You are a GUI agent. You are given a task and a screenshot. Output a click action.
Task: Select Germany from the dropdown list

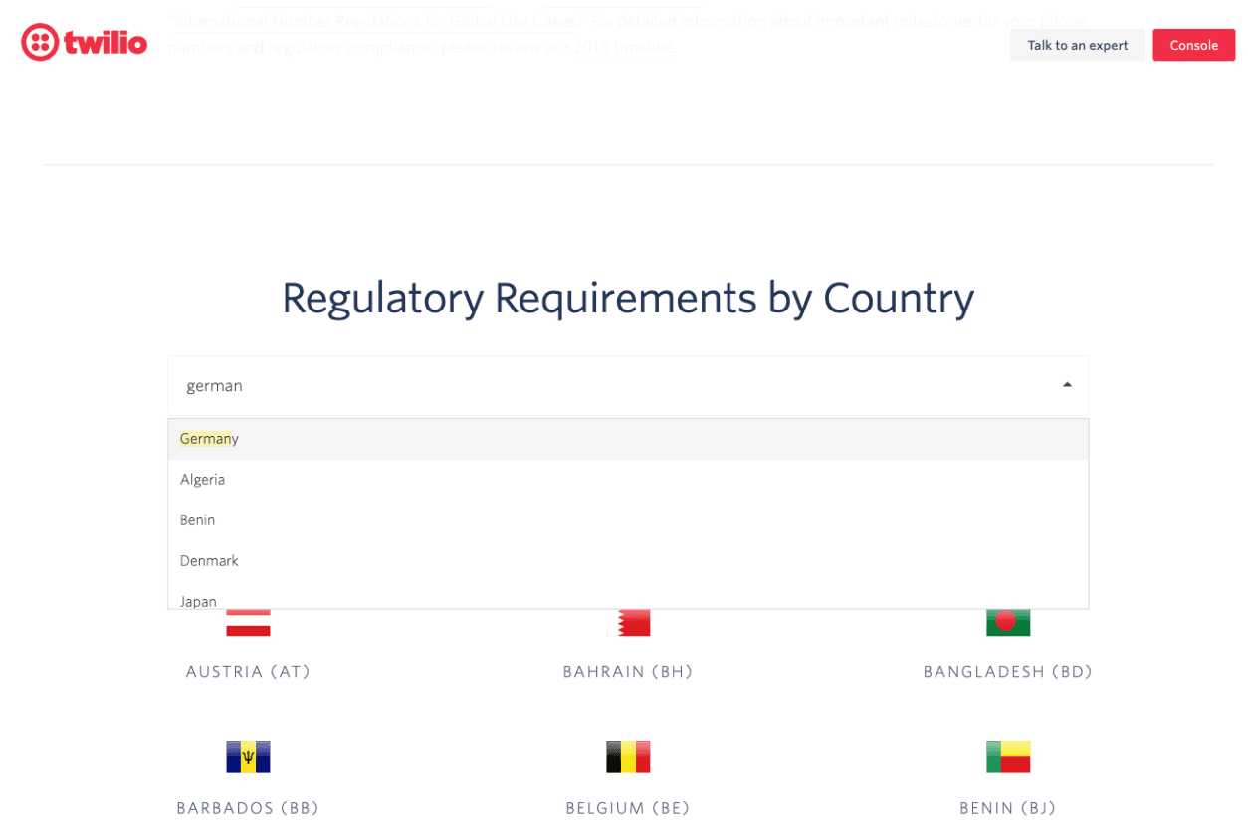click(x=209, y=438)
